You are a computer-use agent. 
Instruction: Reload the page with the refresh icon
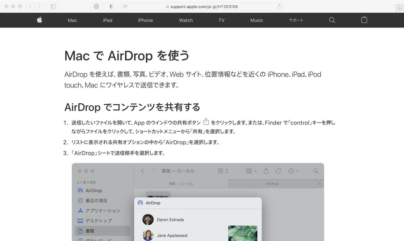[x=279, y=6]
